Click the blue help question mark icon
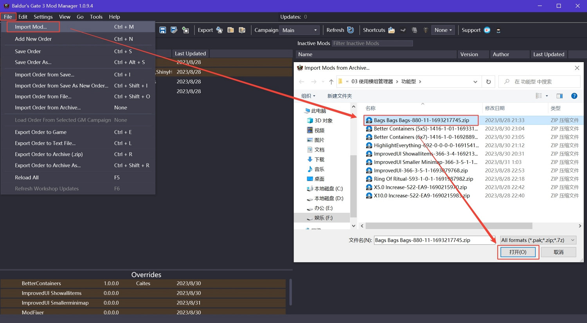The height and width of the screenshot is (323, 587). coord(574,96)
